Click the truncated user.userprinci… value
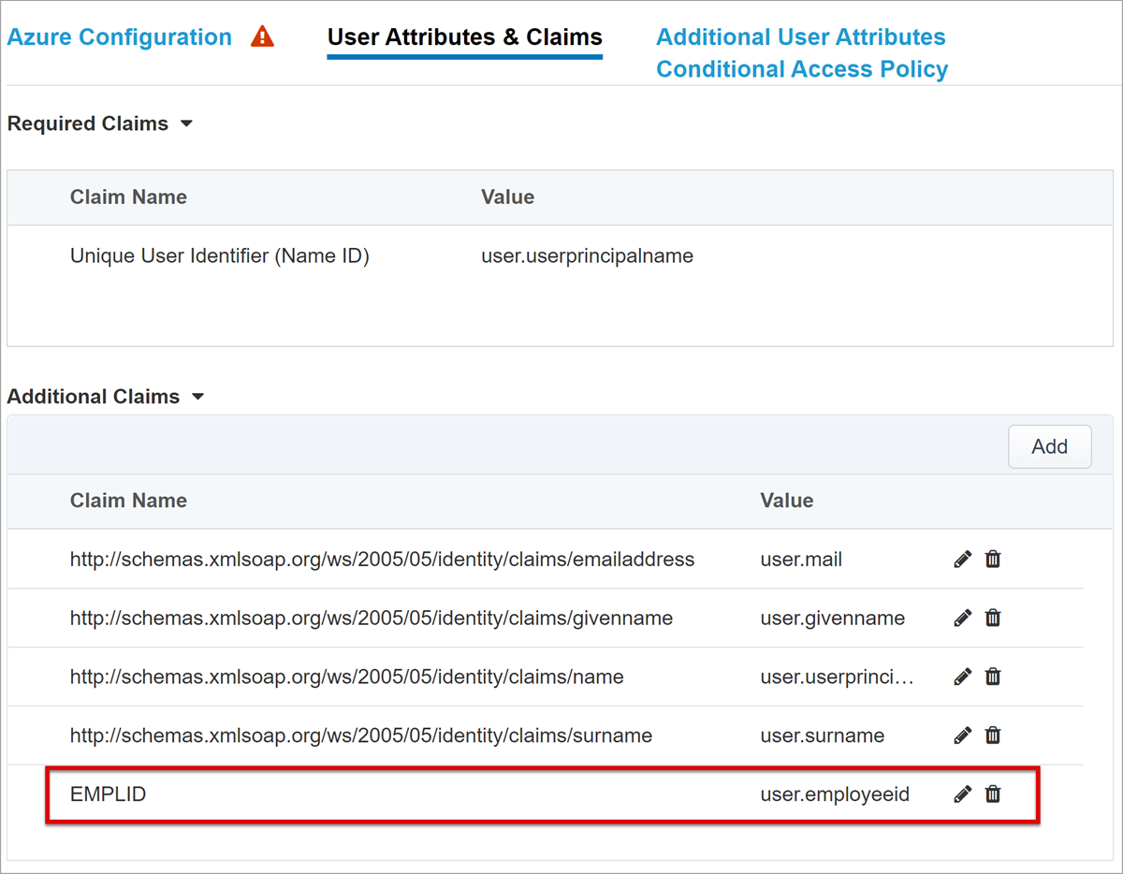This screenshot has height=874, width=1123. (x=838, y=677)
